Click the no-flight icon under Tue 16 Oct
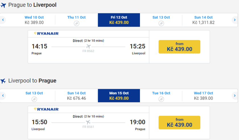Image resolution: width=239 pixels, height=140 pixels. tap(161, 99)
